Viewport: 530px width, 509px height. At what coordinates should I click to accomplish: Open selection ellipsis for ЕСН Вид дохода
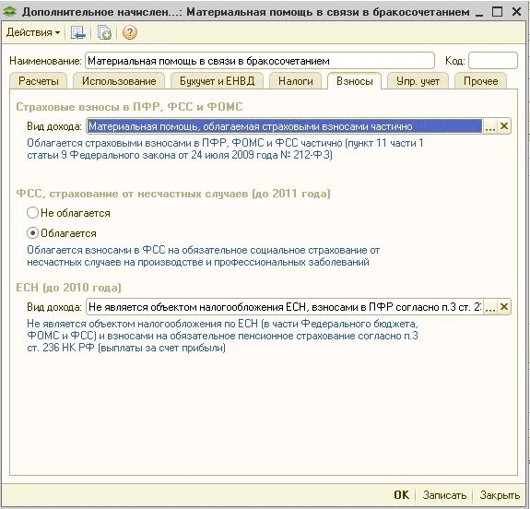[489, 307]
